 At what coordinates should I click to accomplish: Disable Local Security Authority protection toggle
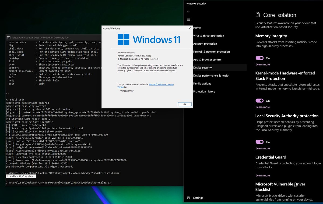259,142
